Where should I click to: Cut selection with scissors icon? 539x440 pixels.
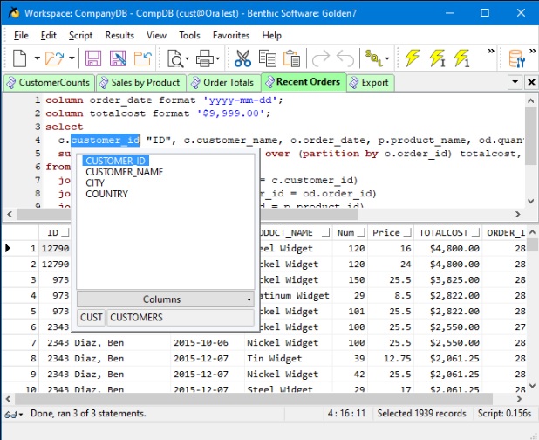[x=242, y=58]
